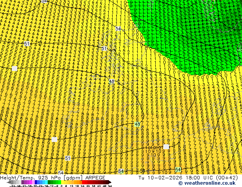Pick the cyan legend swatch
The height and width of the screenshot is (187, 242).
tap(46, 182)
